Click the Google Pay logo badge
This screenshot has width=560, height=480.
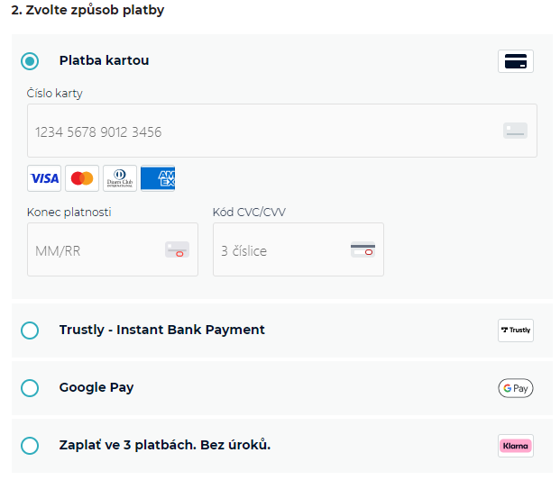[515, 388]
